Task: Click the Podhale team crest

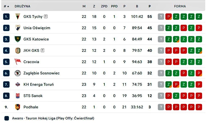Action: 18,107
